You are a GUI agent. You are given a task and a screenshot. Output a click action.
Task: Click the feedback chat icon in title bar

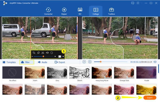pyautogui.click(x=133, y=3)
